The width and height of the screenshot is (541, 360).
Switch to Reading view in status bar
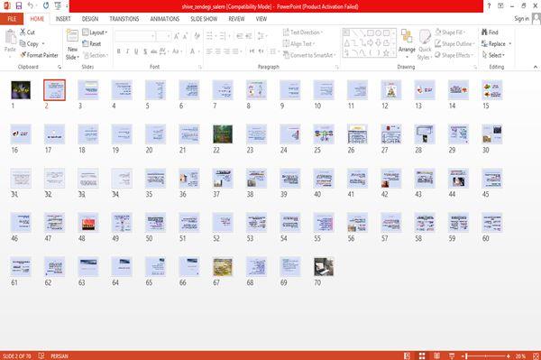pyautogui.click(x=436, y=355)
